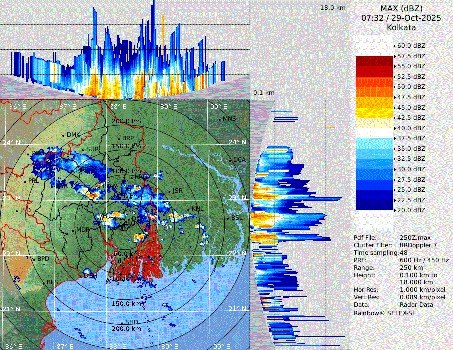This screenshot has width=453, height=350.
Task: Click the BSL station marker
Action: (228, 218)
